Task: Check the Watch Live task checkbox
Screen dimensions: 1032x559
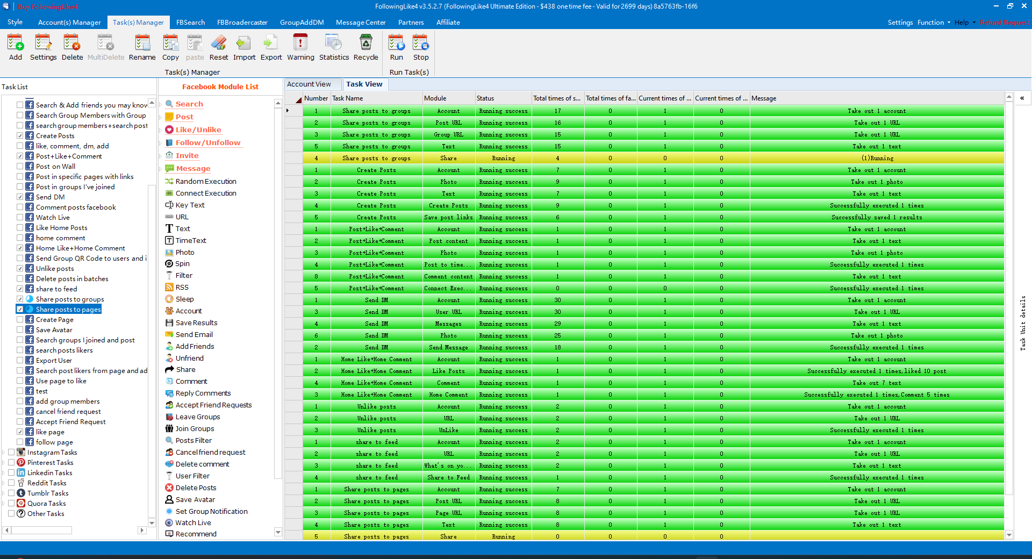Action: tap(20, 218)
